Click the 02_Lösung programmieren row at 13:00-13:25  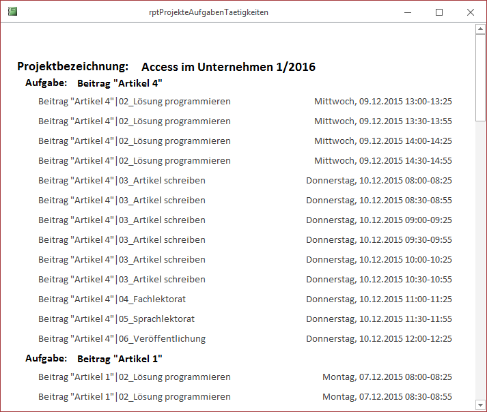coord(135,102)
